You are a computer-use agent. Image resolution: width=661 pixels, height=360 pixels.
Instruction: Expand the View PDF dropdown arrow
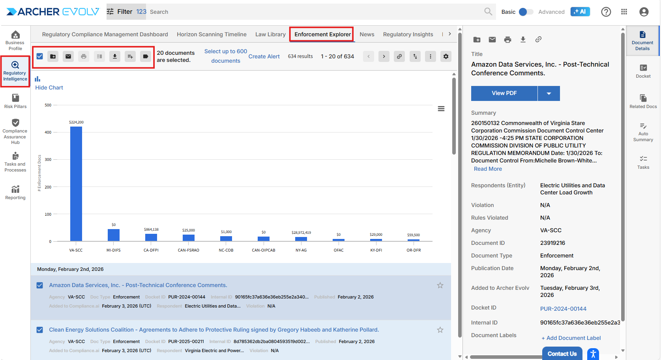tap(549, 93)
